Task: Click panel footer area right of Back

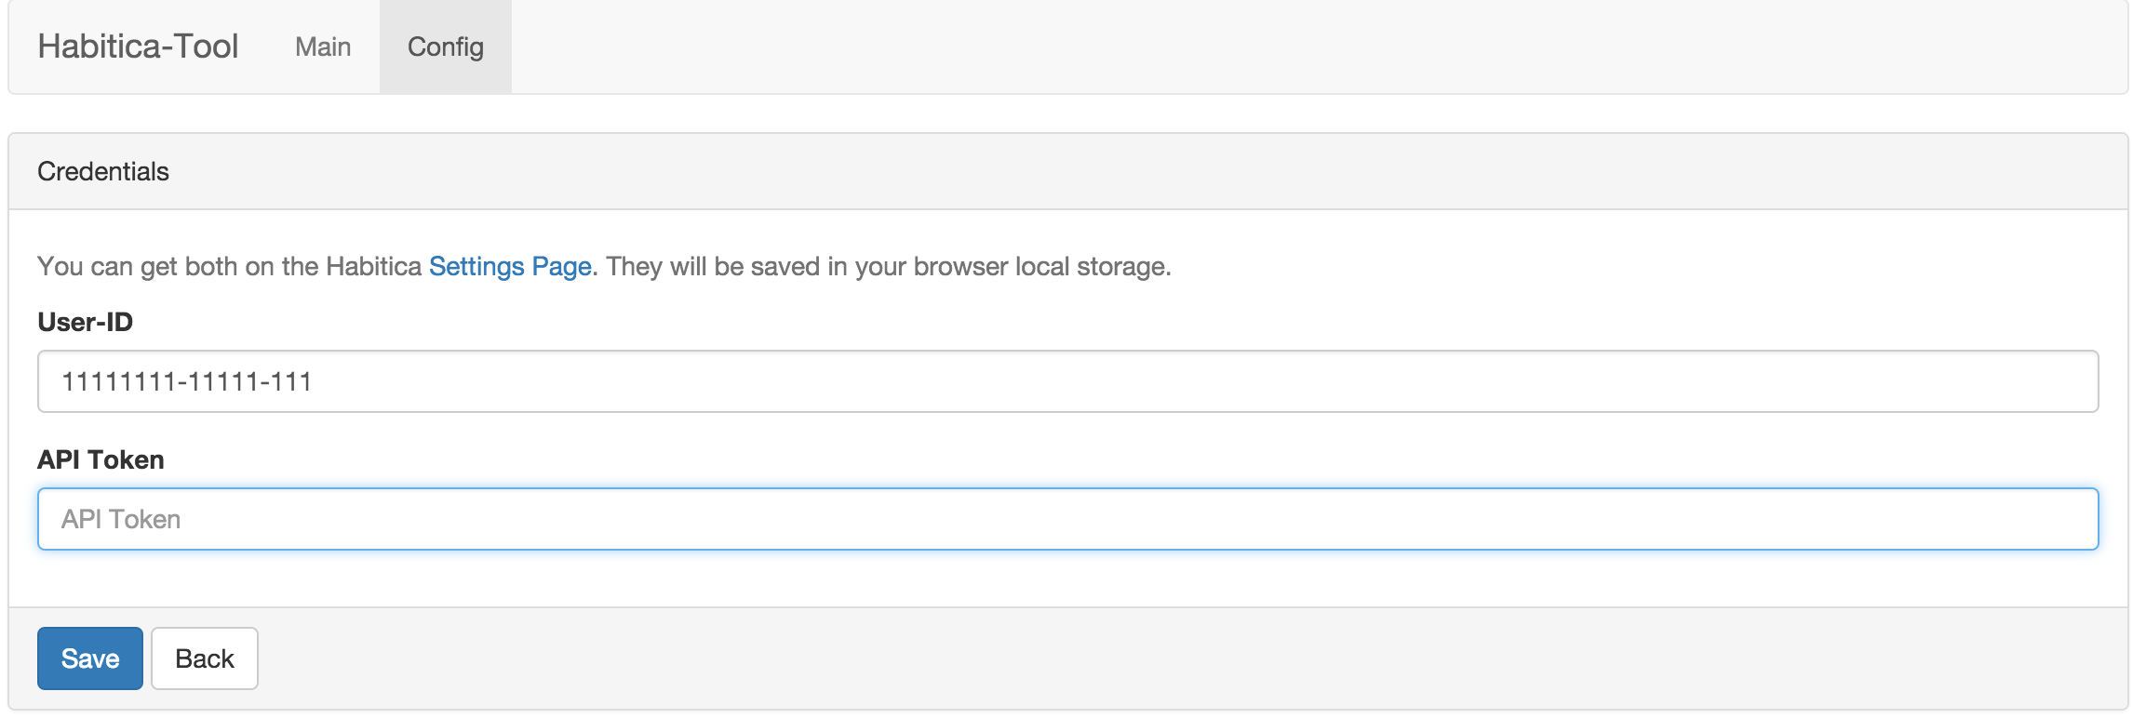Action: tap(1117, 658)
